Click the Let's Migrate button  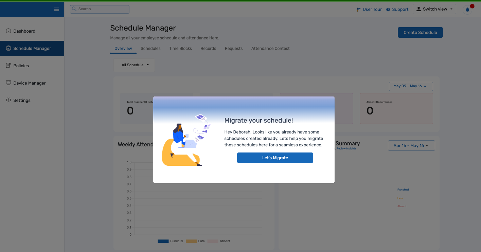tap(275, 158)
